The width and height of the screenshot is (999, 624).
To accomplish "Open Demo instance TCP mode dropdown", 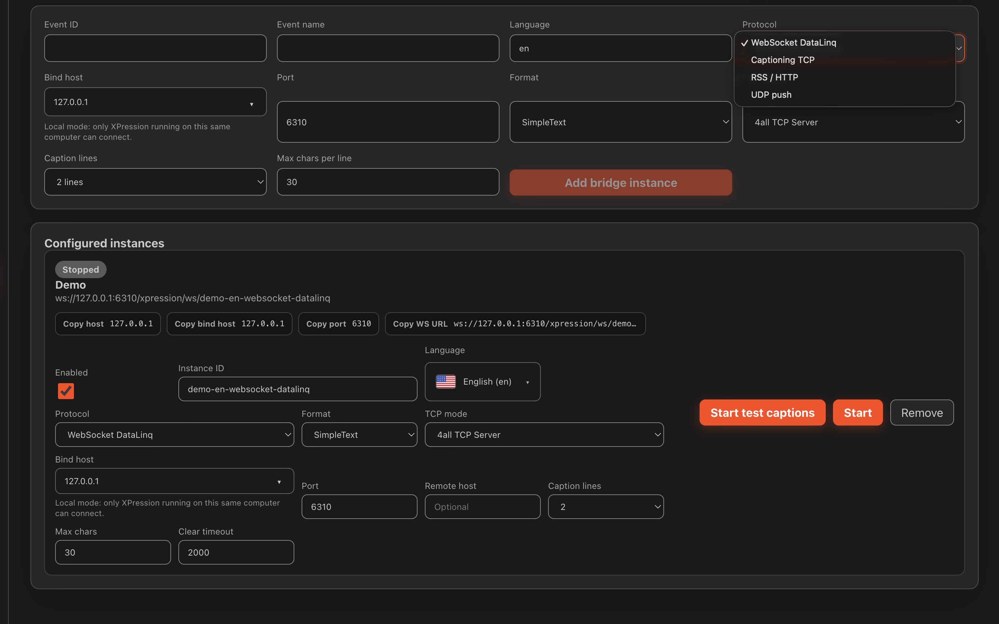I will (544, 435).
